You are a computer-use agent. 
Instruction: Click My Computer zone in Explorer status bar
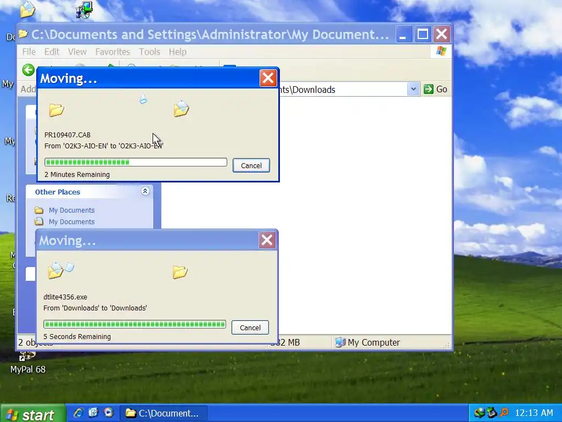(x=367, y=342)
